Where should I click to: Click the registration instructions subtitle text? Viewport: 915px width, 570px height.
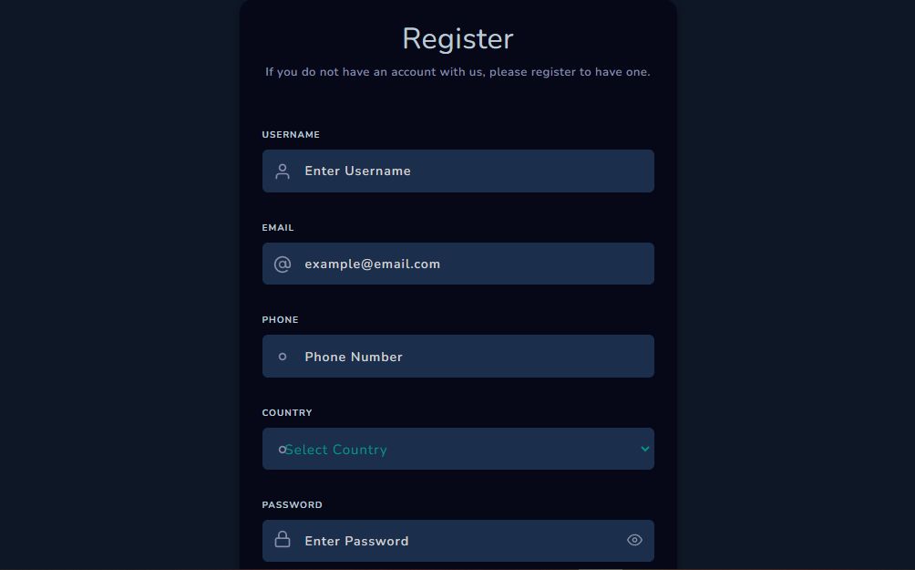pyautogui.click(x=457, y=72)
